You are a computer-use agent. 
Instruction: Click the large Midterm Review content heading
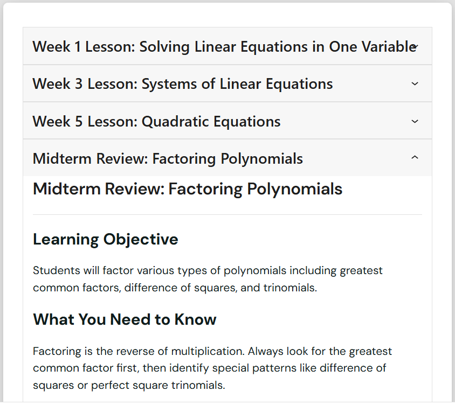(188, 189)
